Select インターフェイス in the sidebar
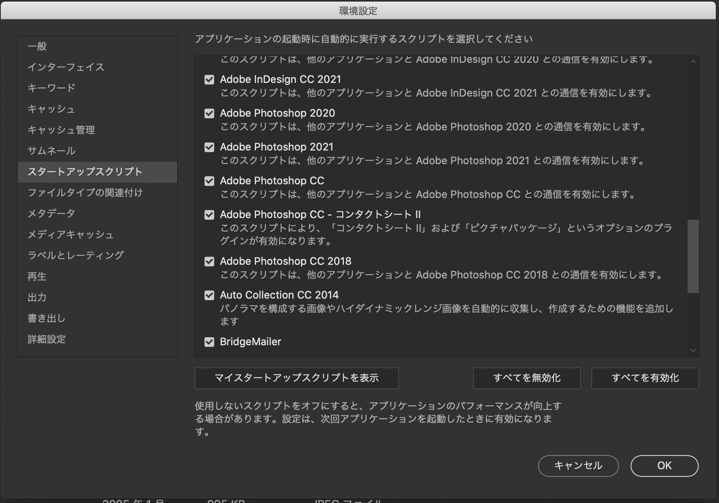 tap(97, 67)
